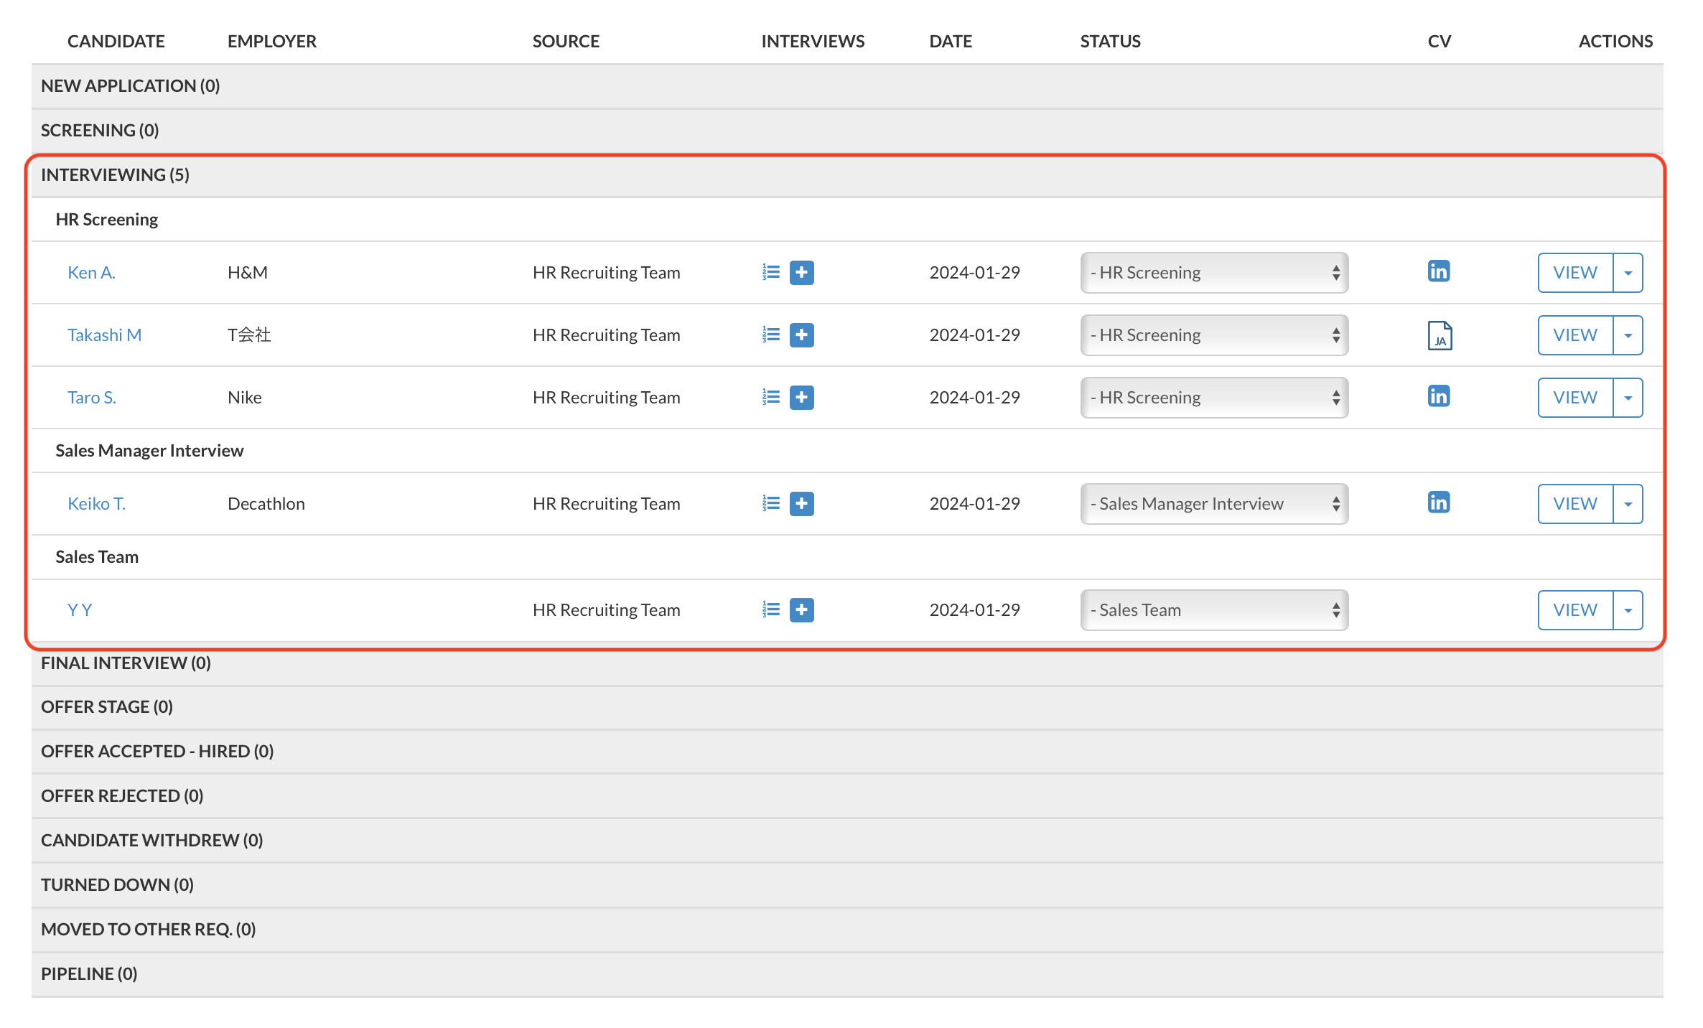
Task: Open Keiko T.'s LinkedIn profile icon
Action: 1438,503
